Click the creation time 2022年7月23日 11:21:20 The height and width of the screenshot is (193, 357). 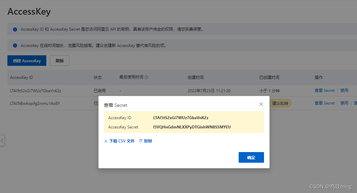pos(209,91)
